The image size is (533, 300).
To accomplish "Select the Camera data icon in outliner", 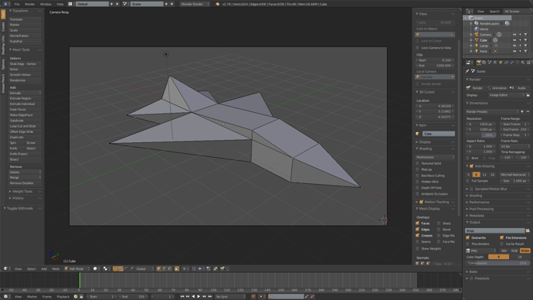I will (x=499, y=34).
